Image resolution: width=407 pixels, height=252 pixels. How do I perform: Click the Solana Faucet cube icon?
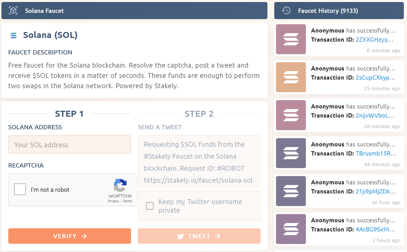pos(13,11)
